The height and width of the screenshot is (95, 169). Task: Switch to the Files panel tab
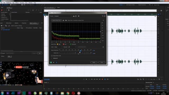click(x=2, y=8)
